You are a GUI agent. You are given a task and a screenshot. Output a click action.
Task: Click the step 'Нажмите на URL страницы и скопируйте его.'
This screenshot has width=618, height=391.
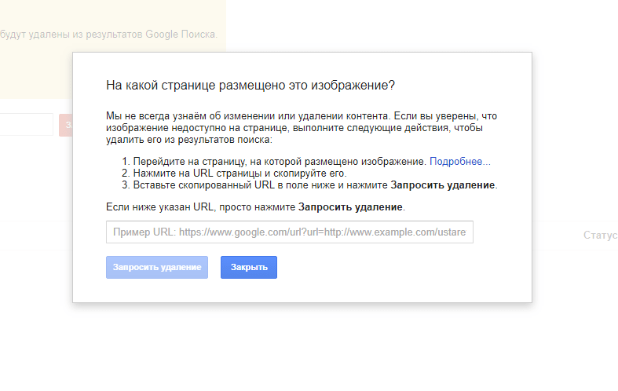point(240,173)
